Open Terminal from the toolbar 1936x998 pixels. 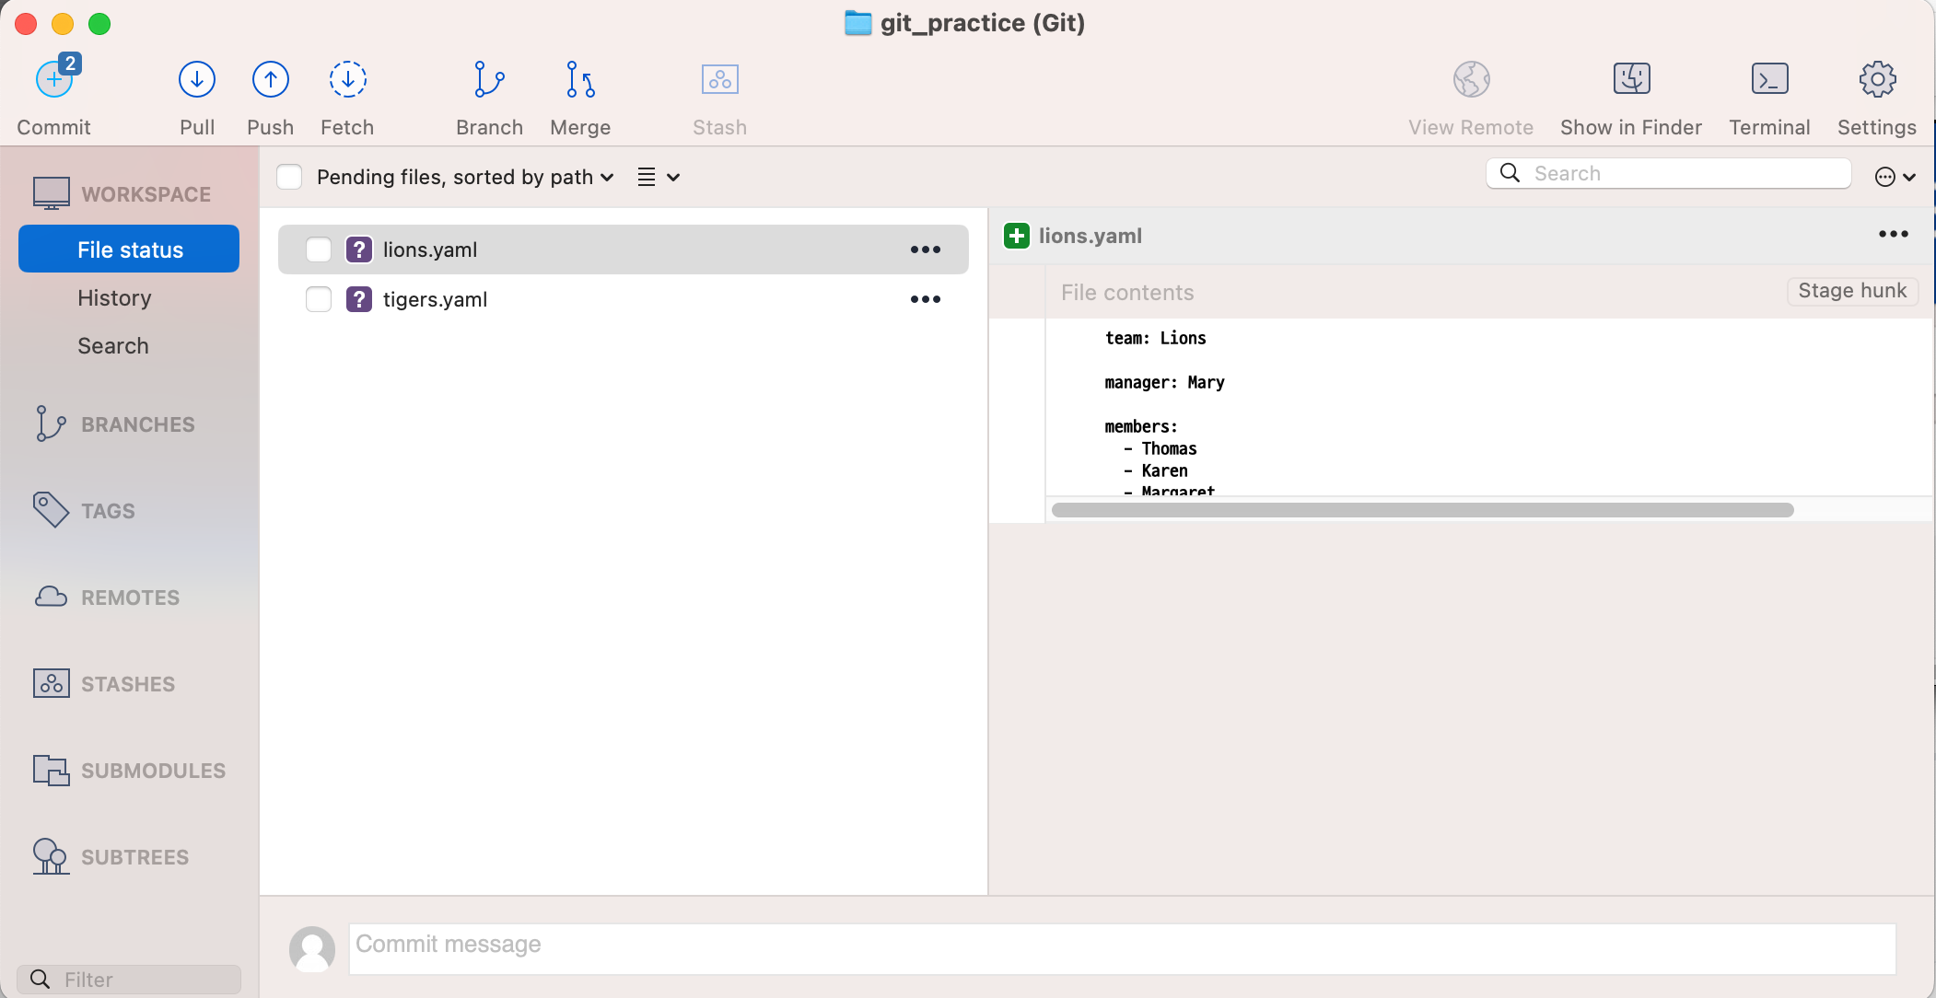tap(1768, 80)
